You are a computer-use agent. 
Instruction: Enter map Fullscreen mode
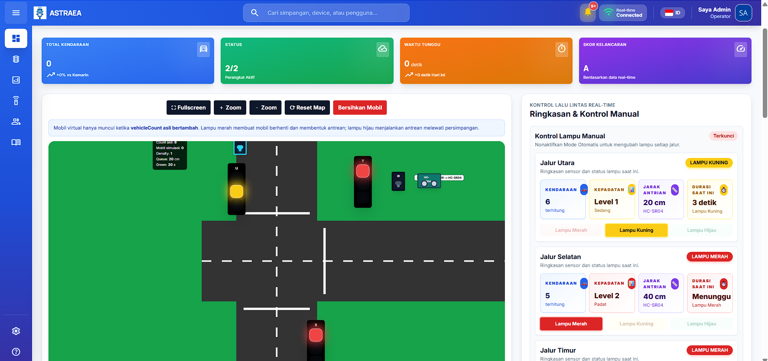pos(189,108)
